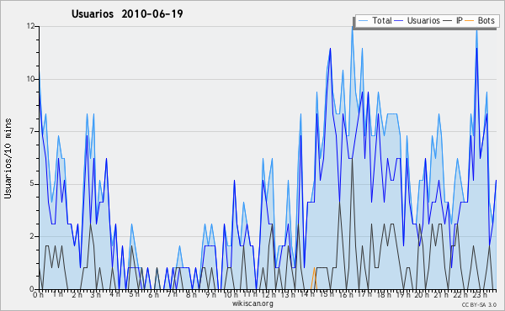Click the x-axis label '13 h'
Viewport: 505px width, 311px height.
click(x=288, y=294)
